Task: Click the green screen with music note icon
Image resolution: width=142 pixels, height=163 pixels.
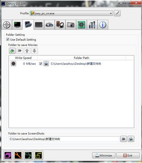Action: [28, 155]
